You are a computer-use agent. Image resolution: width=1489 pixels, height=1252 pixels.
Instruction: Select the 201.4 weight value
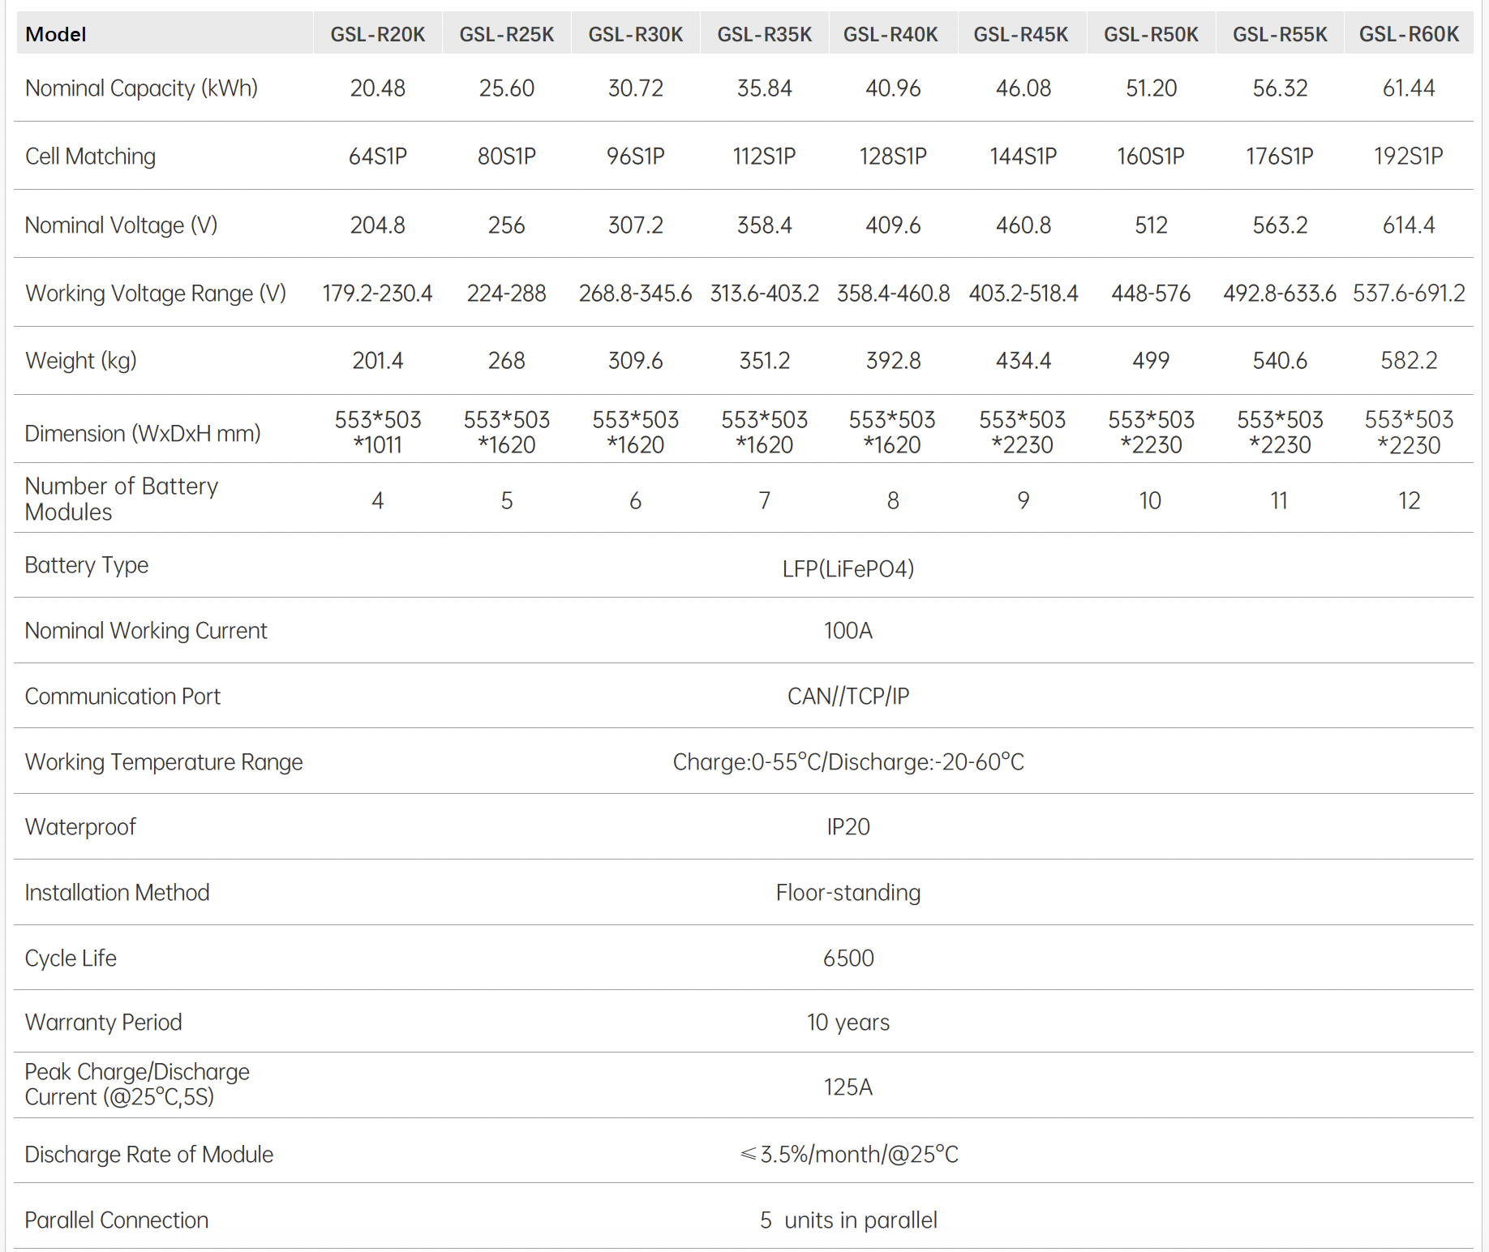377,361
